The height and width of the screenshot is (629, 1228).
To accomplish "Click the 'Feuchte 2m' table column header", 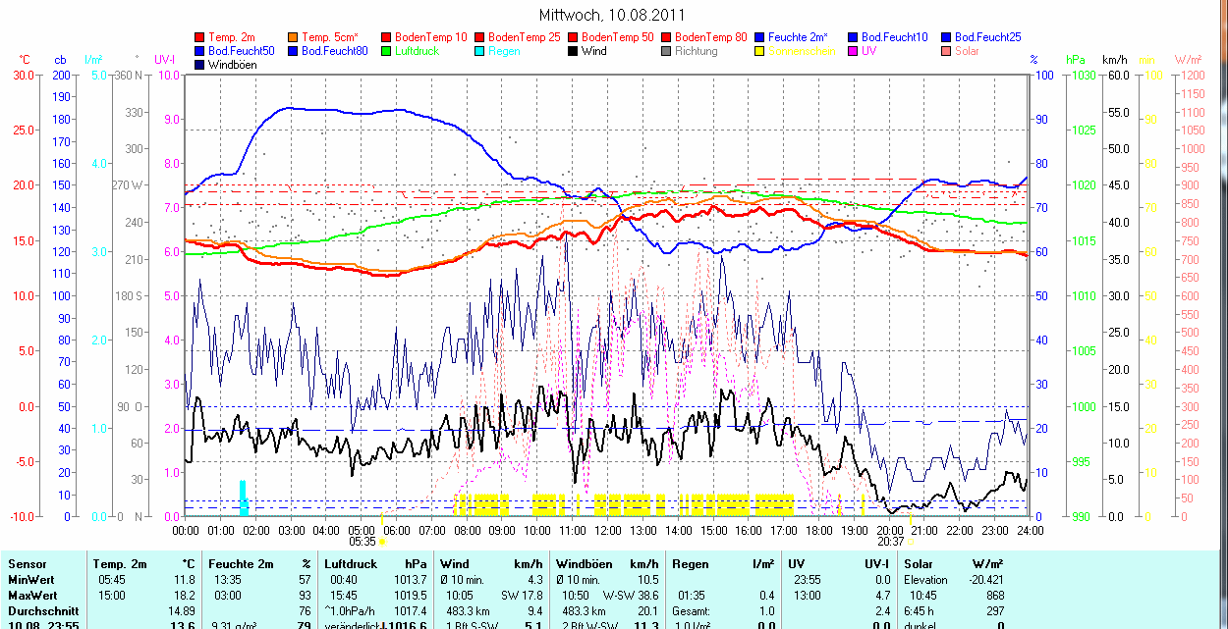I will [240, 564].
